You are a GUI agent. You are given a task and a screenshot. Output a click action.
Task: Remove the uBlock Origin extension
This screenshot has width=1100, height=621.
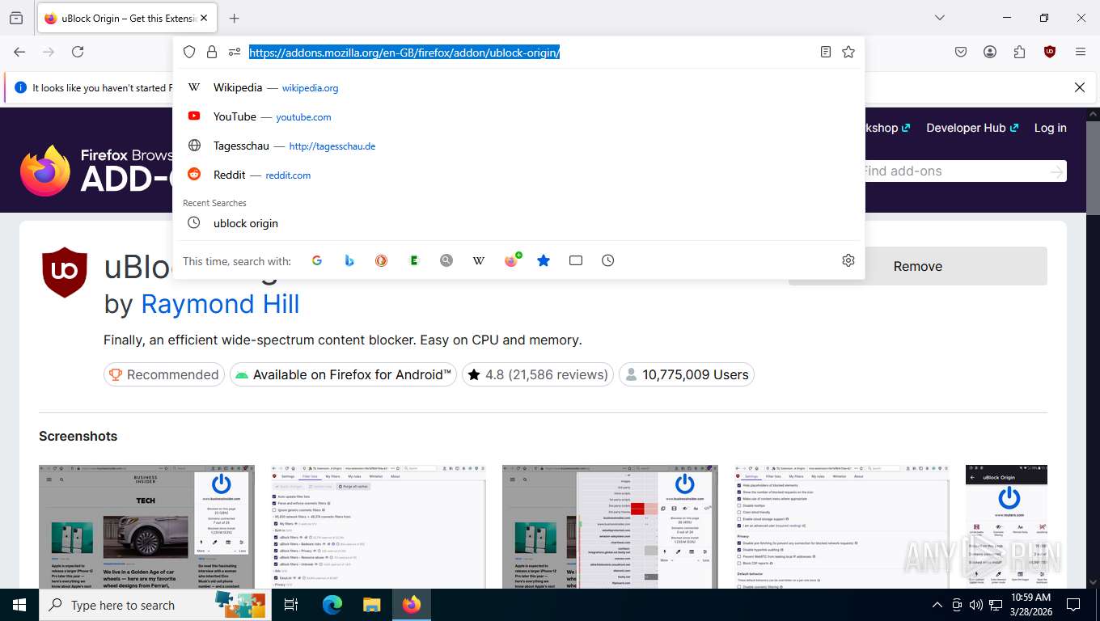point(917,266)
